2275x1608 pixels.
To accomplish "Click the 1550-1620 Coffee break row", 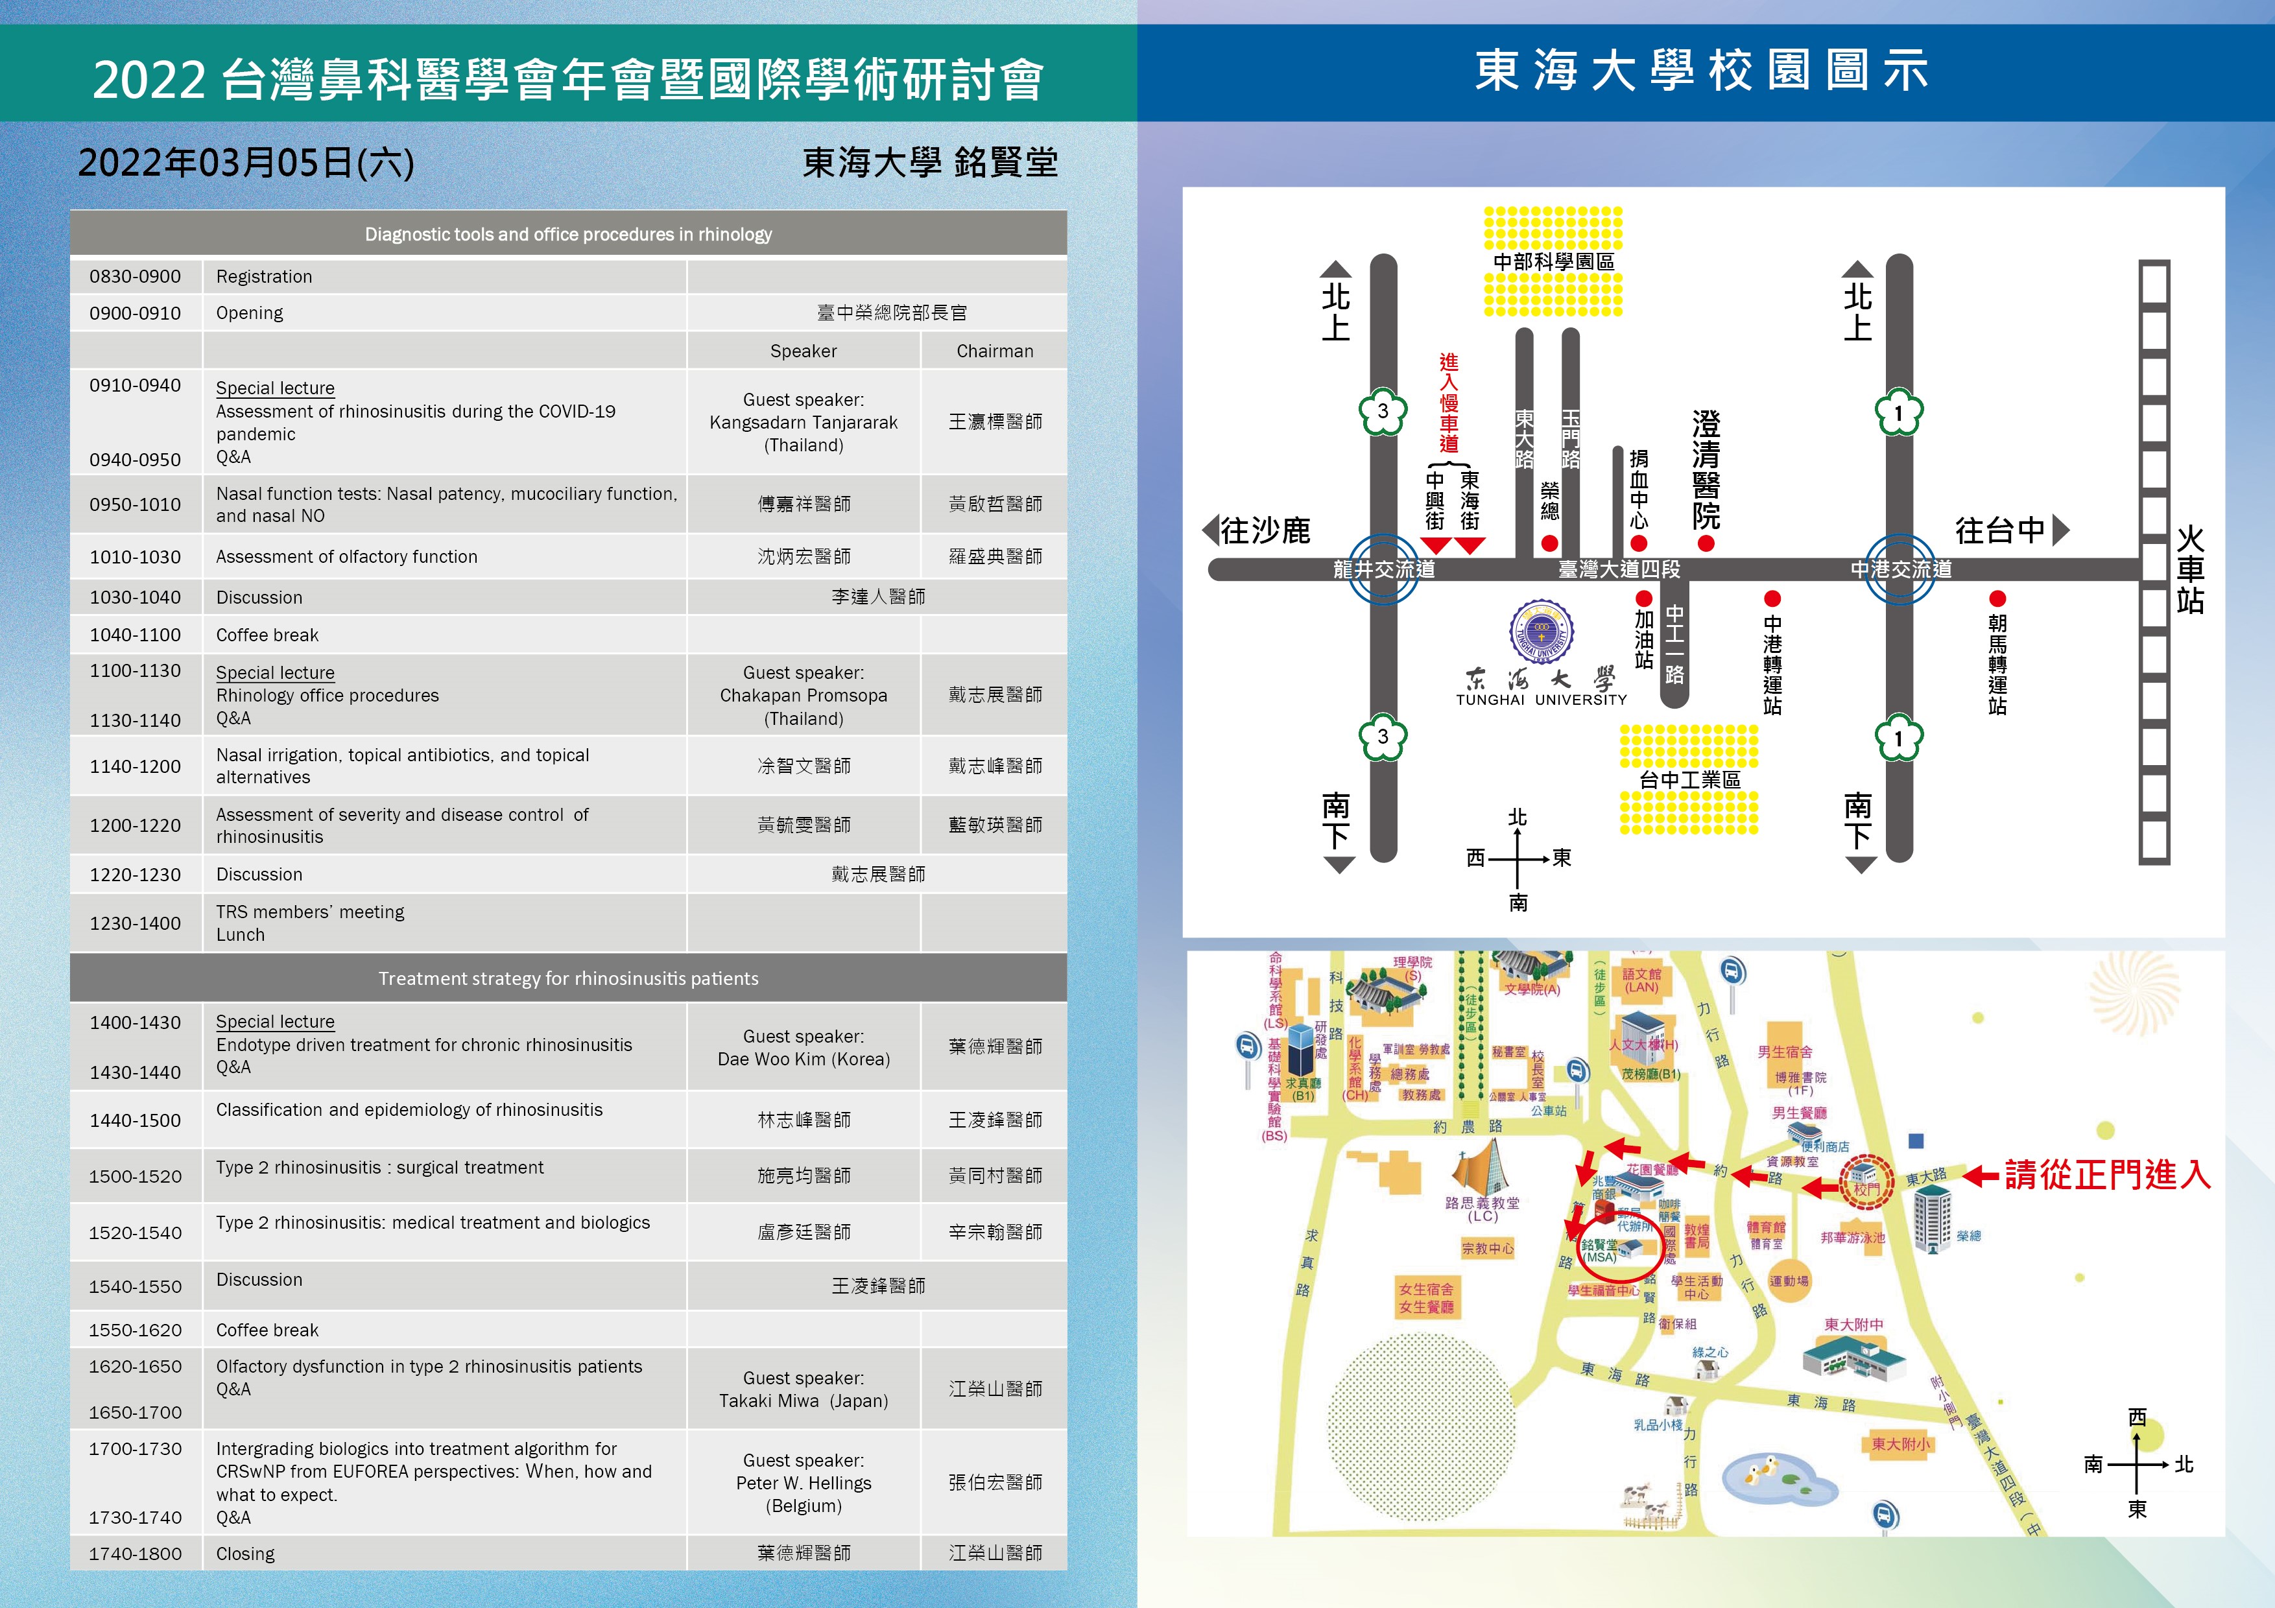I will [x=567, y=1330].
